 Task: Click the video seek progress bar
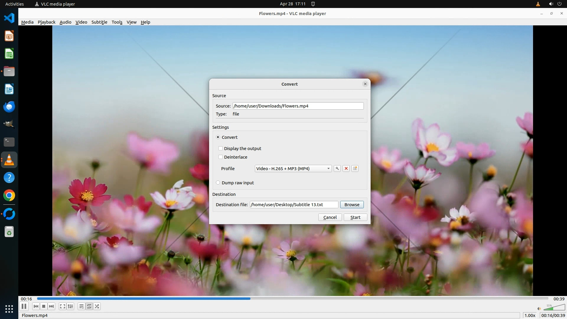pyautogui.click(x=292, y=299)
